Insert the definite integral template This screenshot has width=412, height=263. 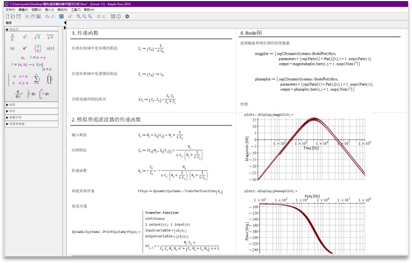(x=44, y=94)
